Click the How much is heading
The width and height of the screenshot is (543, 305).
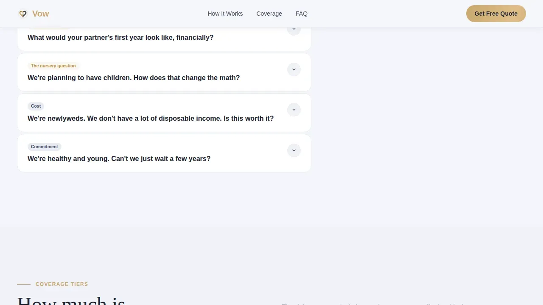coord(71,301)
